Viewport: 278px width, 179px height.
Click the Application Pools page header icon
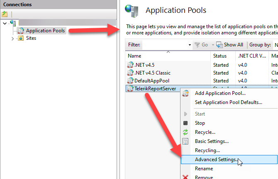pos(132,11)
